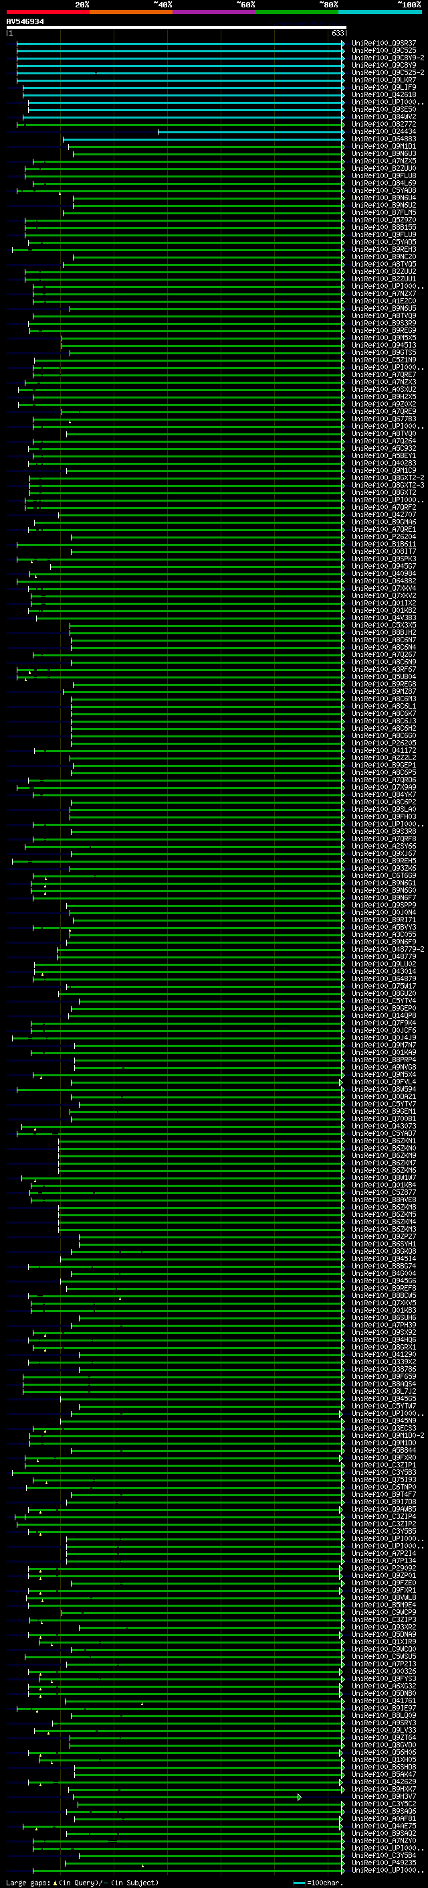Click hit label UniRef100_B1B611
Viewport: 428px width, 1888px height.
[x=384, y=544]
